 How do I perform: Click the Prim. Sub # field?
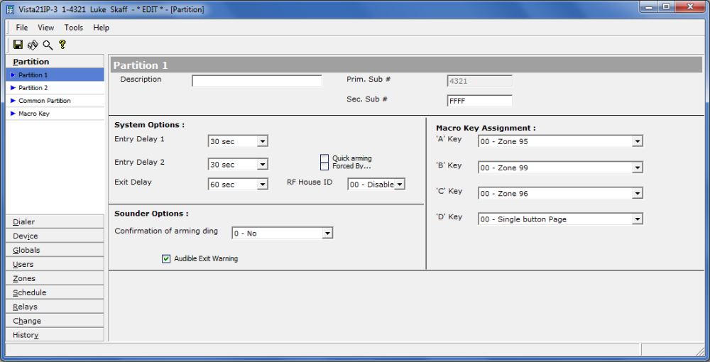click(479, 81)
